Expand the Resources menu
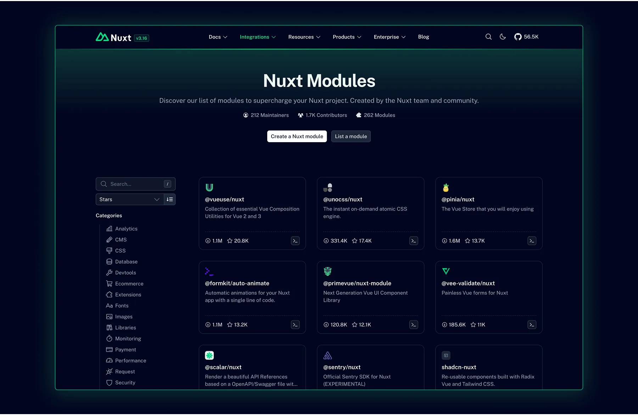 point(304,37)
